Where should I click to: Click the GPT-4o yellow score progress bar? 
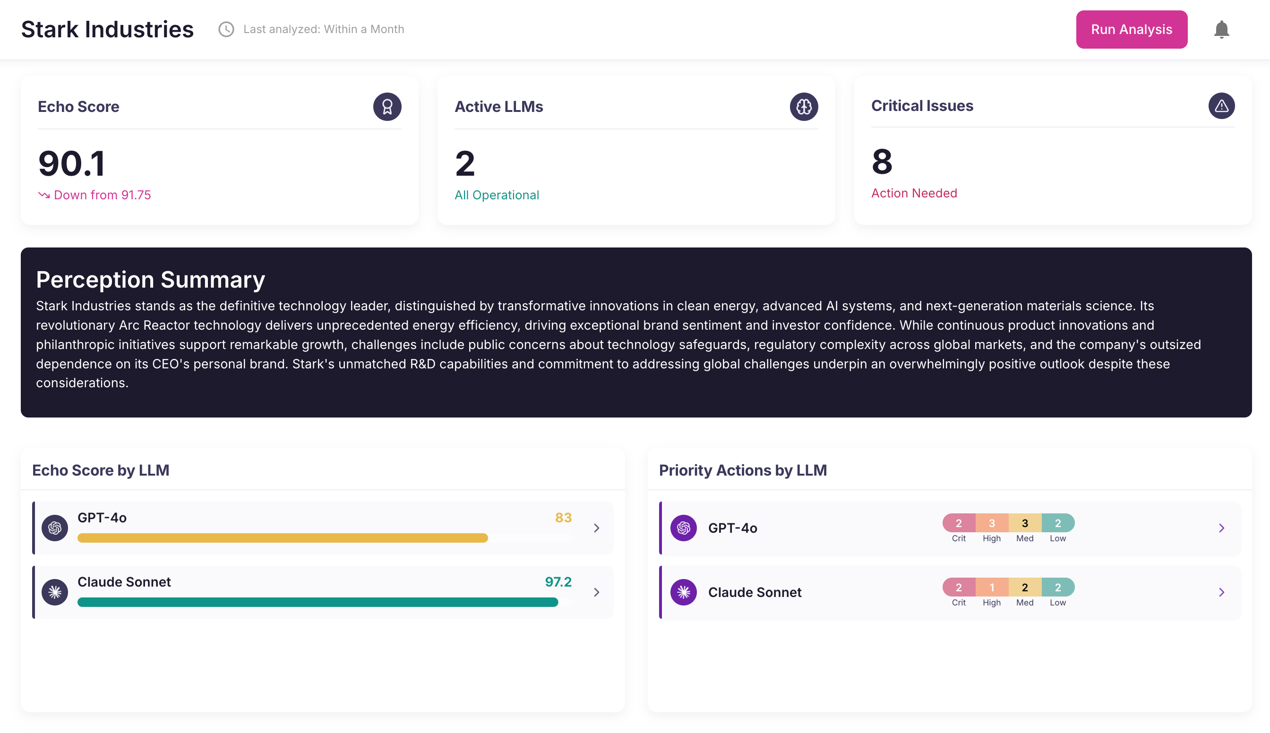[x=282, y=538]
